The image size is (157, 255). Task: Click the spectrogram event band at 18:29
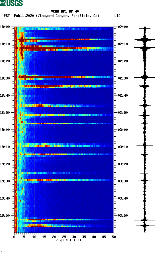point(64,77)
